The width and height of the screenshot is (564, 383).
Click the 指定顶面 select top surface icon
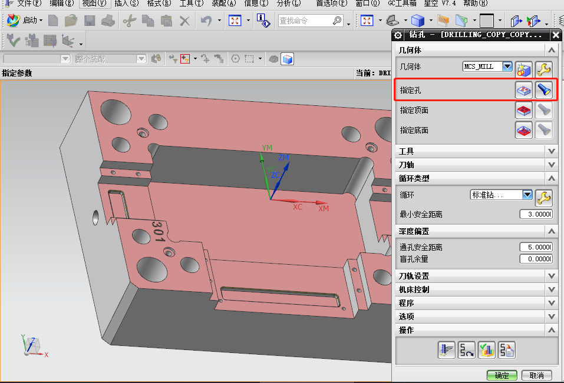coord(524,110)
